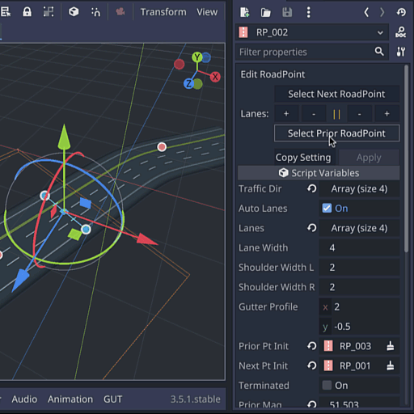The image size is (414, 414).
Task: Open the Transform menu
Action: [x=163, y=12]
